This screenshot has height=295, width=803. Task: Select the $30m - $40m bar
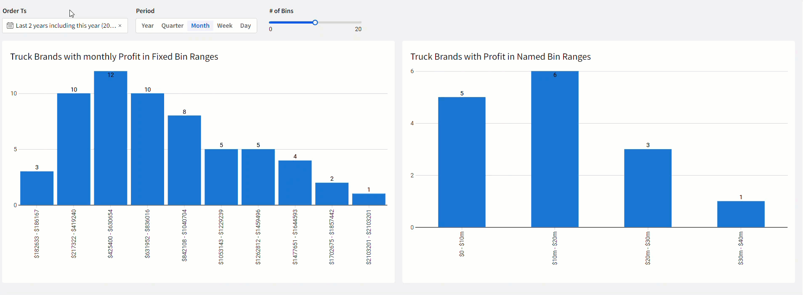click(741, 214)
